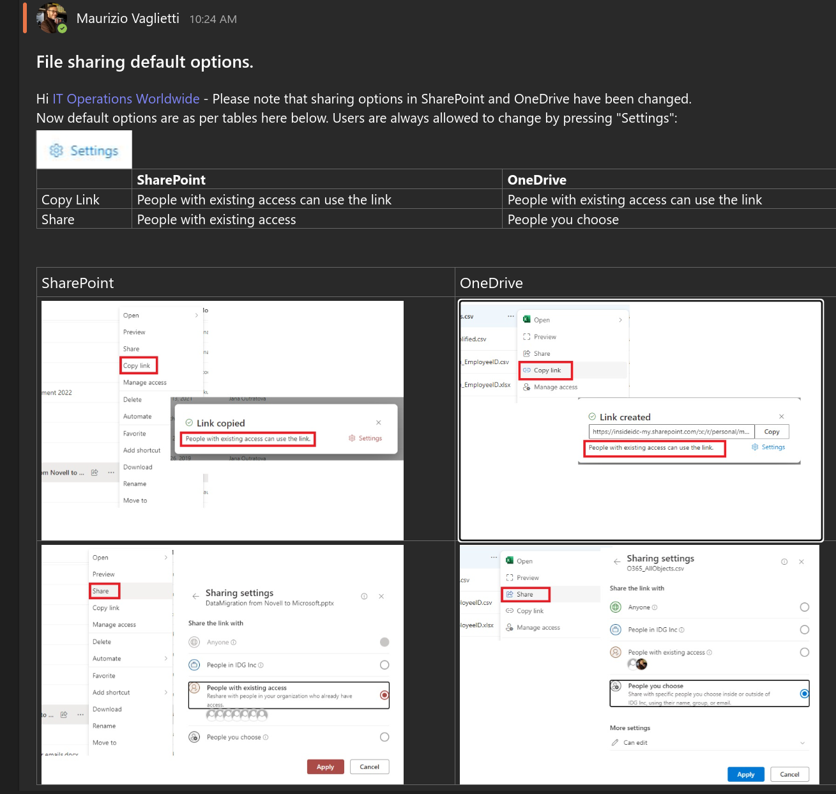Select People in IDG Inc radio in SharePoint
The width and height of the screenshot is (836, 794).
384,665
